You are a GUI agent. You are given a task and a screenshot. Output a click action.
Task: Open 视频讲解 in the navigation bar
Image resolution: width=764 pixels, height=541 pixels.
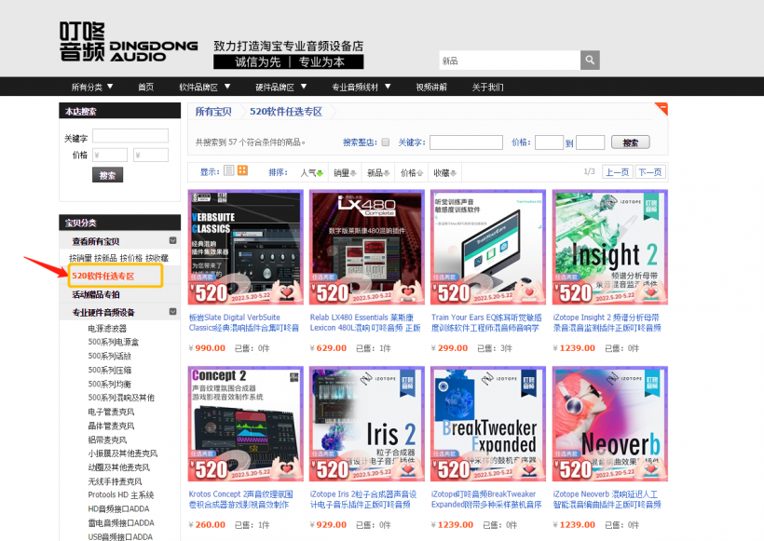(x=431, y=87)
